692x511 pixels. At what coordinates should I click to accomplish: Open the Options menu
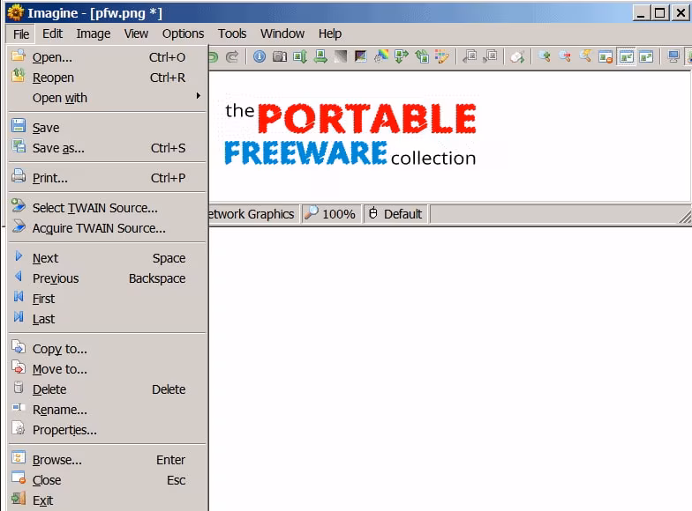184,33
